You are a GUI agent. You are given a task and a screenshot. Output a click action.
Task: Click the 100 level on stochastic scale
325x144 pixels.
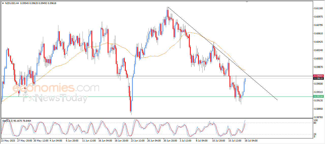click(316, 120)
